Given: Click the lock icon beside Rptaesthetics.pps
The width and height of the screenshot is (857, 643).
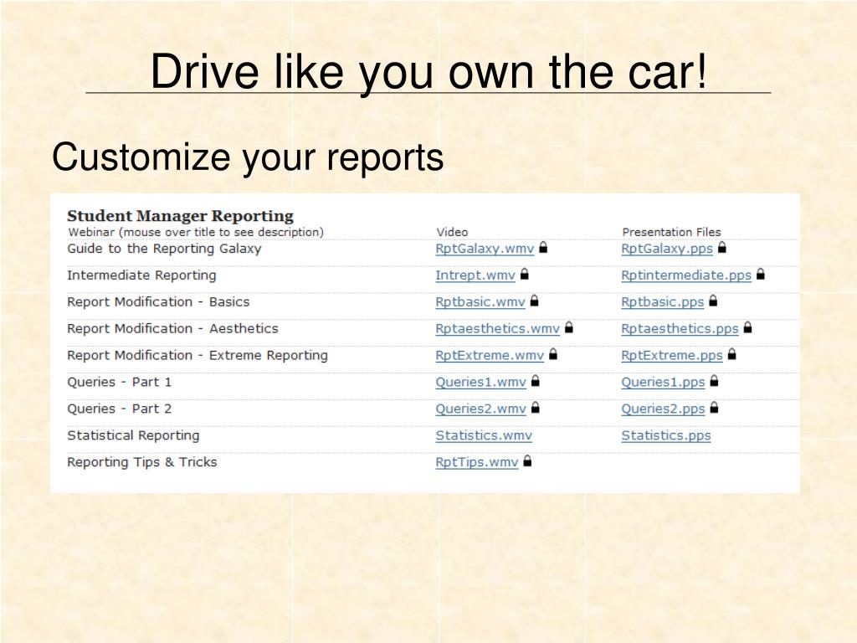Looking at the screenshot, I should [x=747, y=327].
